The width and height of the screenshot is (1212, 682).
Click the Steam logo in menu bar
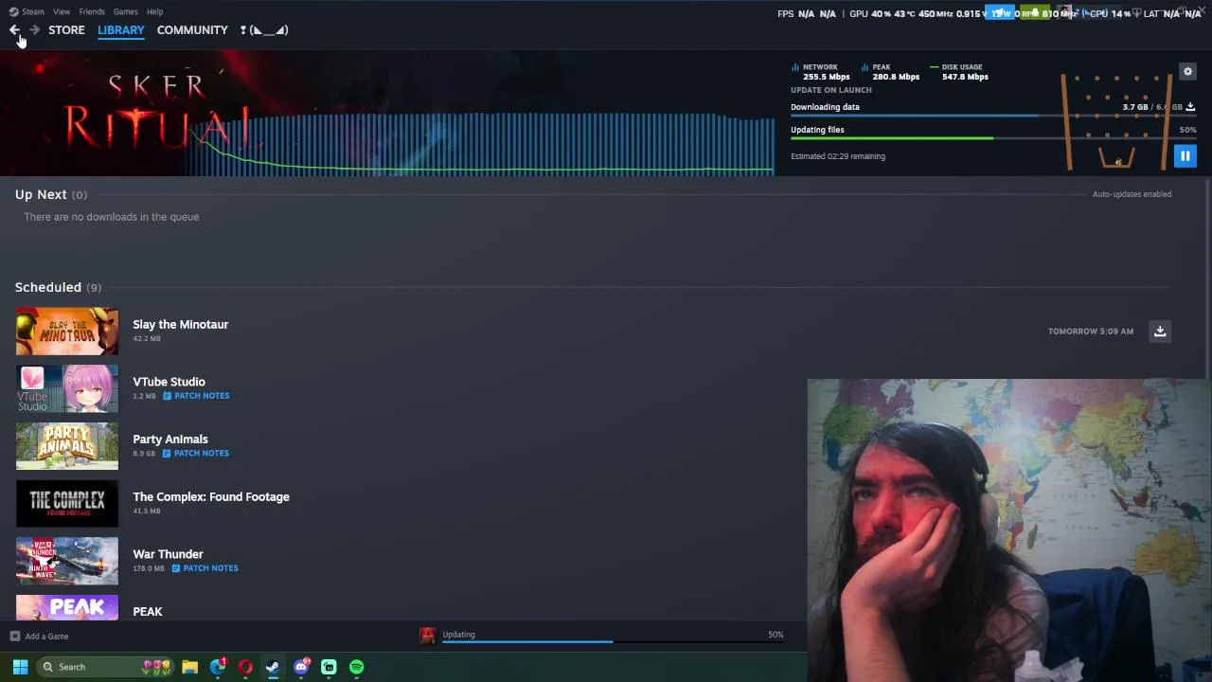point(13,12)
